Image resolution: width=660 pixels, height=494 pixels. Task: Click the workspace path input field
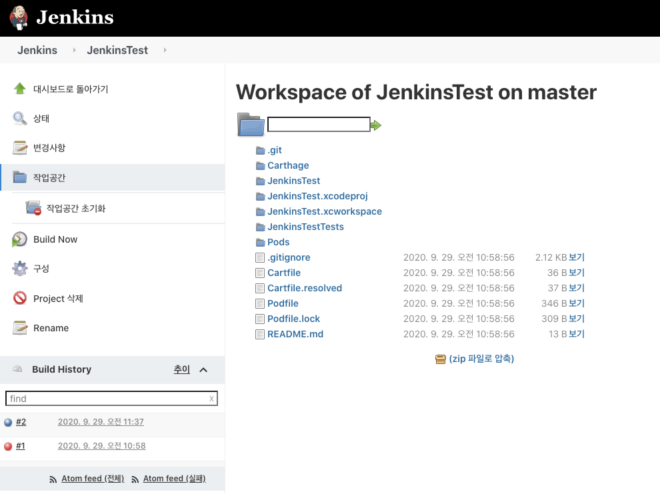[x=319, y=125]
